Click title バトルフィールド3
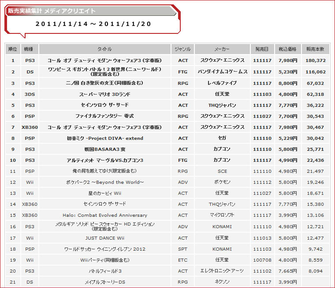 [x=105, y=271]
